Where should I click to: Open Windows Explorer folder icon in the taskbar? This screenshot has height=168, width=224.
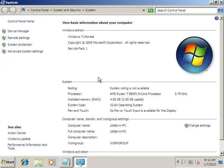point(38,162)
